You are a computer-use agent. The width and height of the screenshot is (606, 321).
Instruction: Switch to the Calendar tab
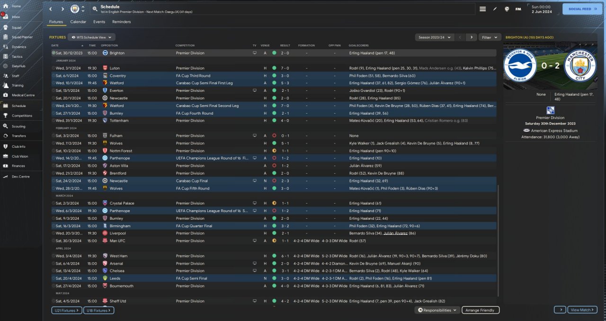78,22
